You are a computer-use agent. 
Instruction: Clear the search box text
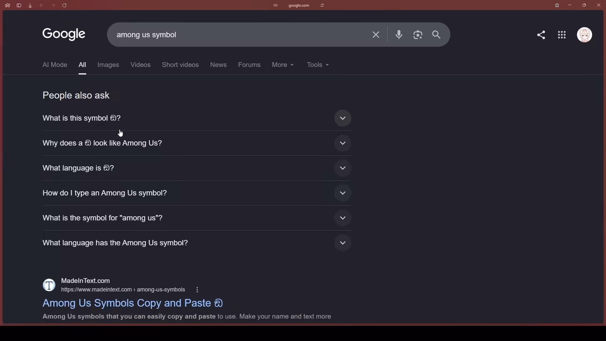pos(376,35)
